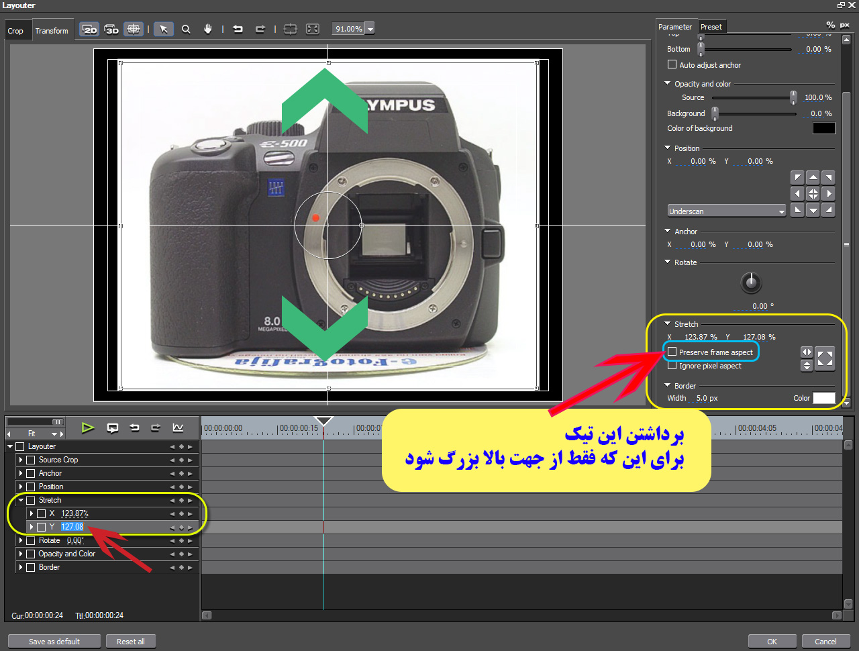Toggle the guide display icon

point(134,29)
